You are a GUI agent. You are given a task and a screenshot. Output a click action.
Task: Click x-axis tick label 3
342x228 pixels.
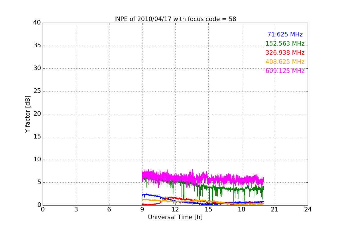click(x=76, y=209)
